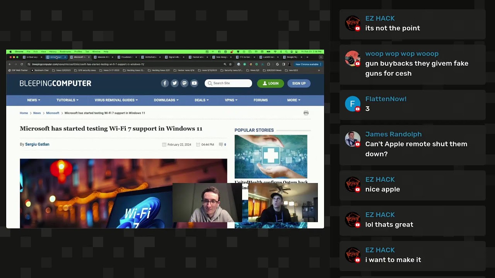Open the ESP Web Flasher bookmark

(18, 70)
